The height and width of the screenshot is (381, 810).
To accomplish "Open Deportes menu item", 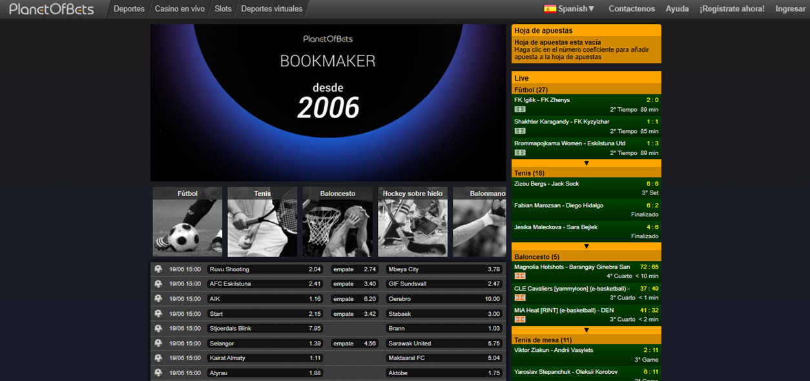I will click(129, 9).
